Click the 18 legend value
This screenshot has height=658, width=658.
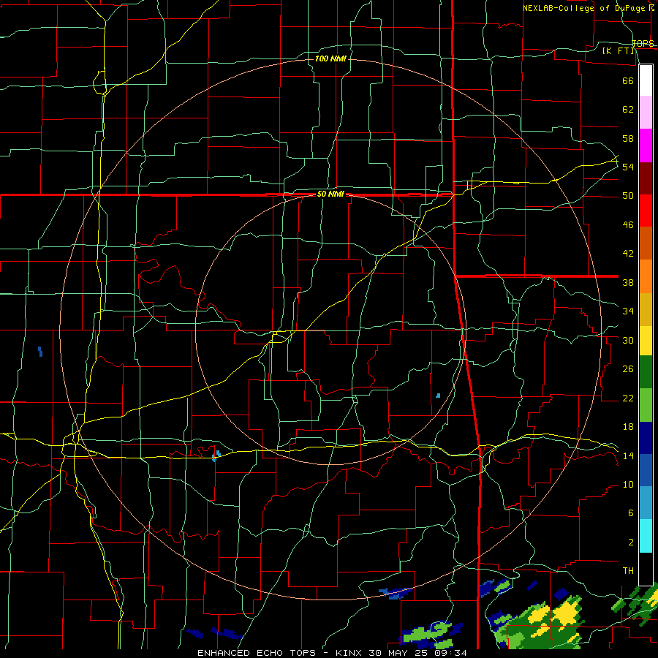[x=628, y=427]
